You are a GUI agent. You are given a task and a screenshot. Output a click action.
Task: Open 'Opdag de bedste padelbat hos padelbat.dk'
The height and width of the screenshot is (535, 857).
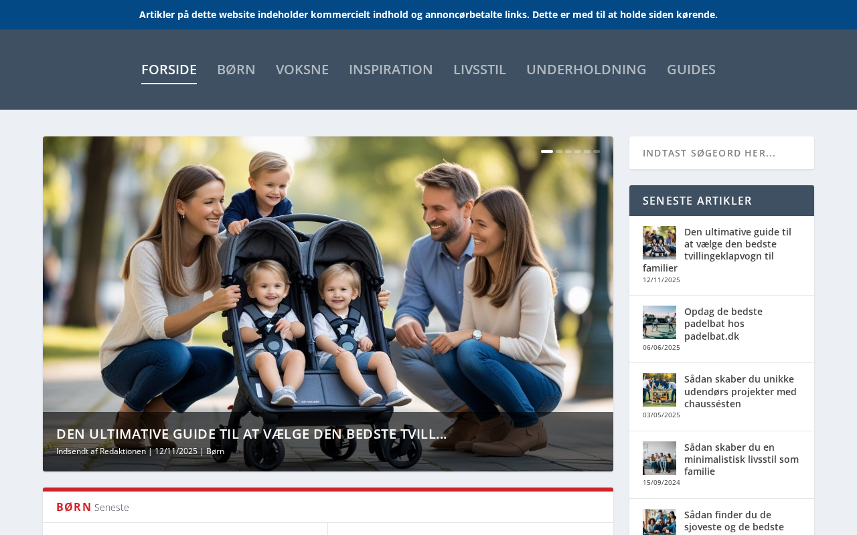coord(723,324)
